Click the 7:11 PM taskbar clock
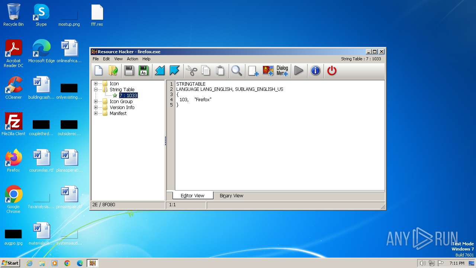Viewport: 476px width, 268px height. pyautogui.click(x=457, y=263)
